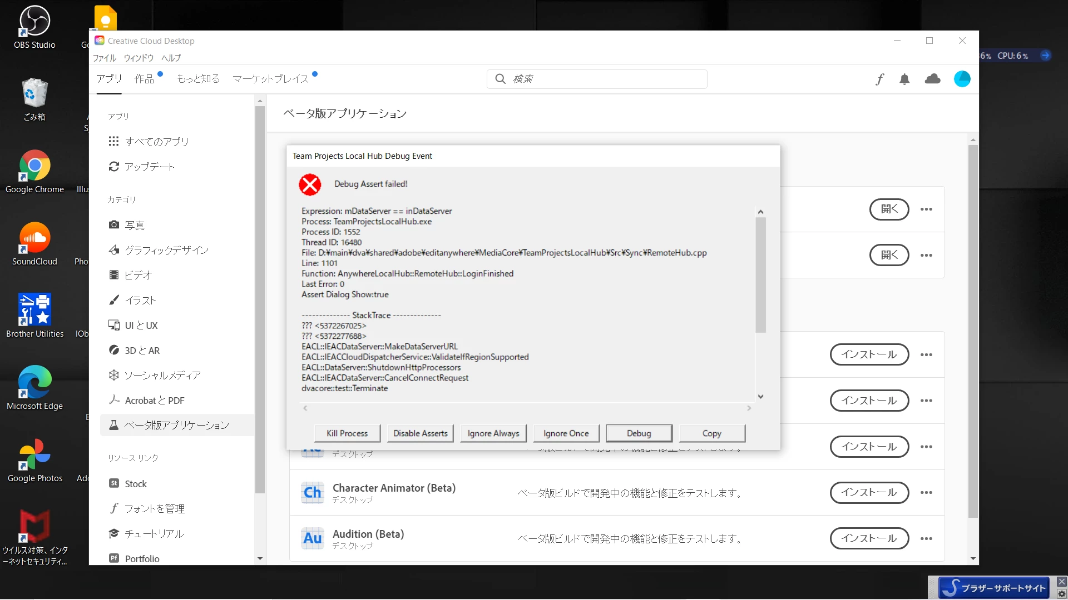Select the グラフィックデザイン category
The height and width of the screenshot is (600, 1068).
coord(159,250)
